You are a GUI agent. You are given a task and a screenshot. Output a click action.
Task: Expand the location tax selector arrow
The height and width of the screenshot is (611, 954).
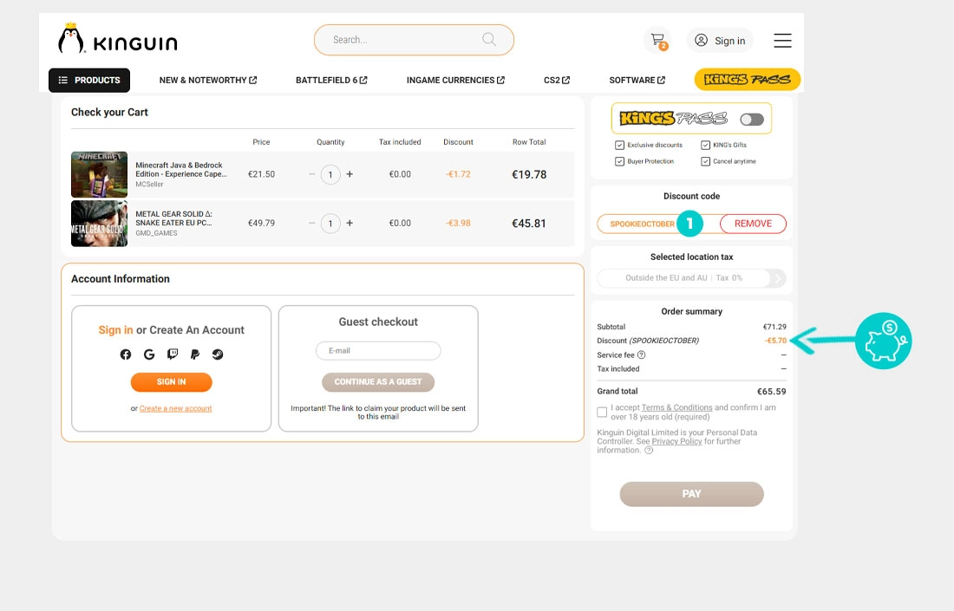click(777, 278)
